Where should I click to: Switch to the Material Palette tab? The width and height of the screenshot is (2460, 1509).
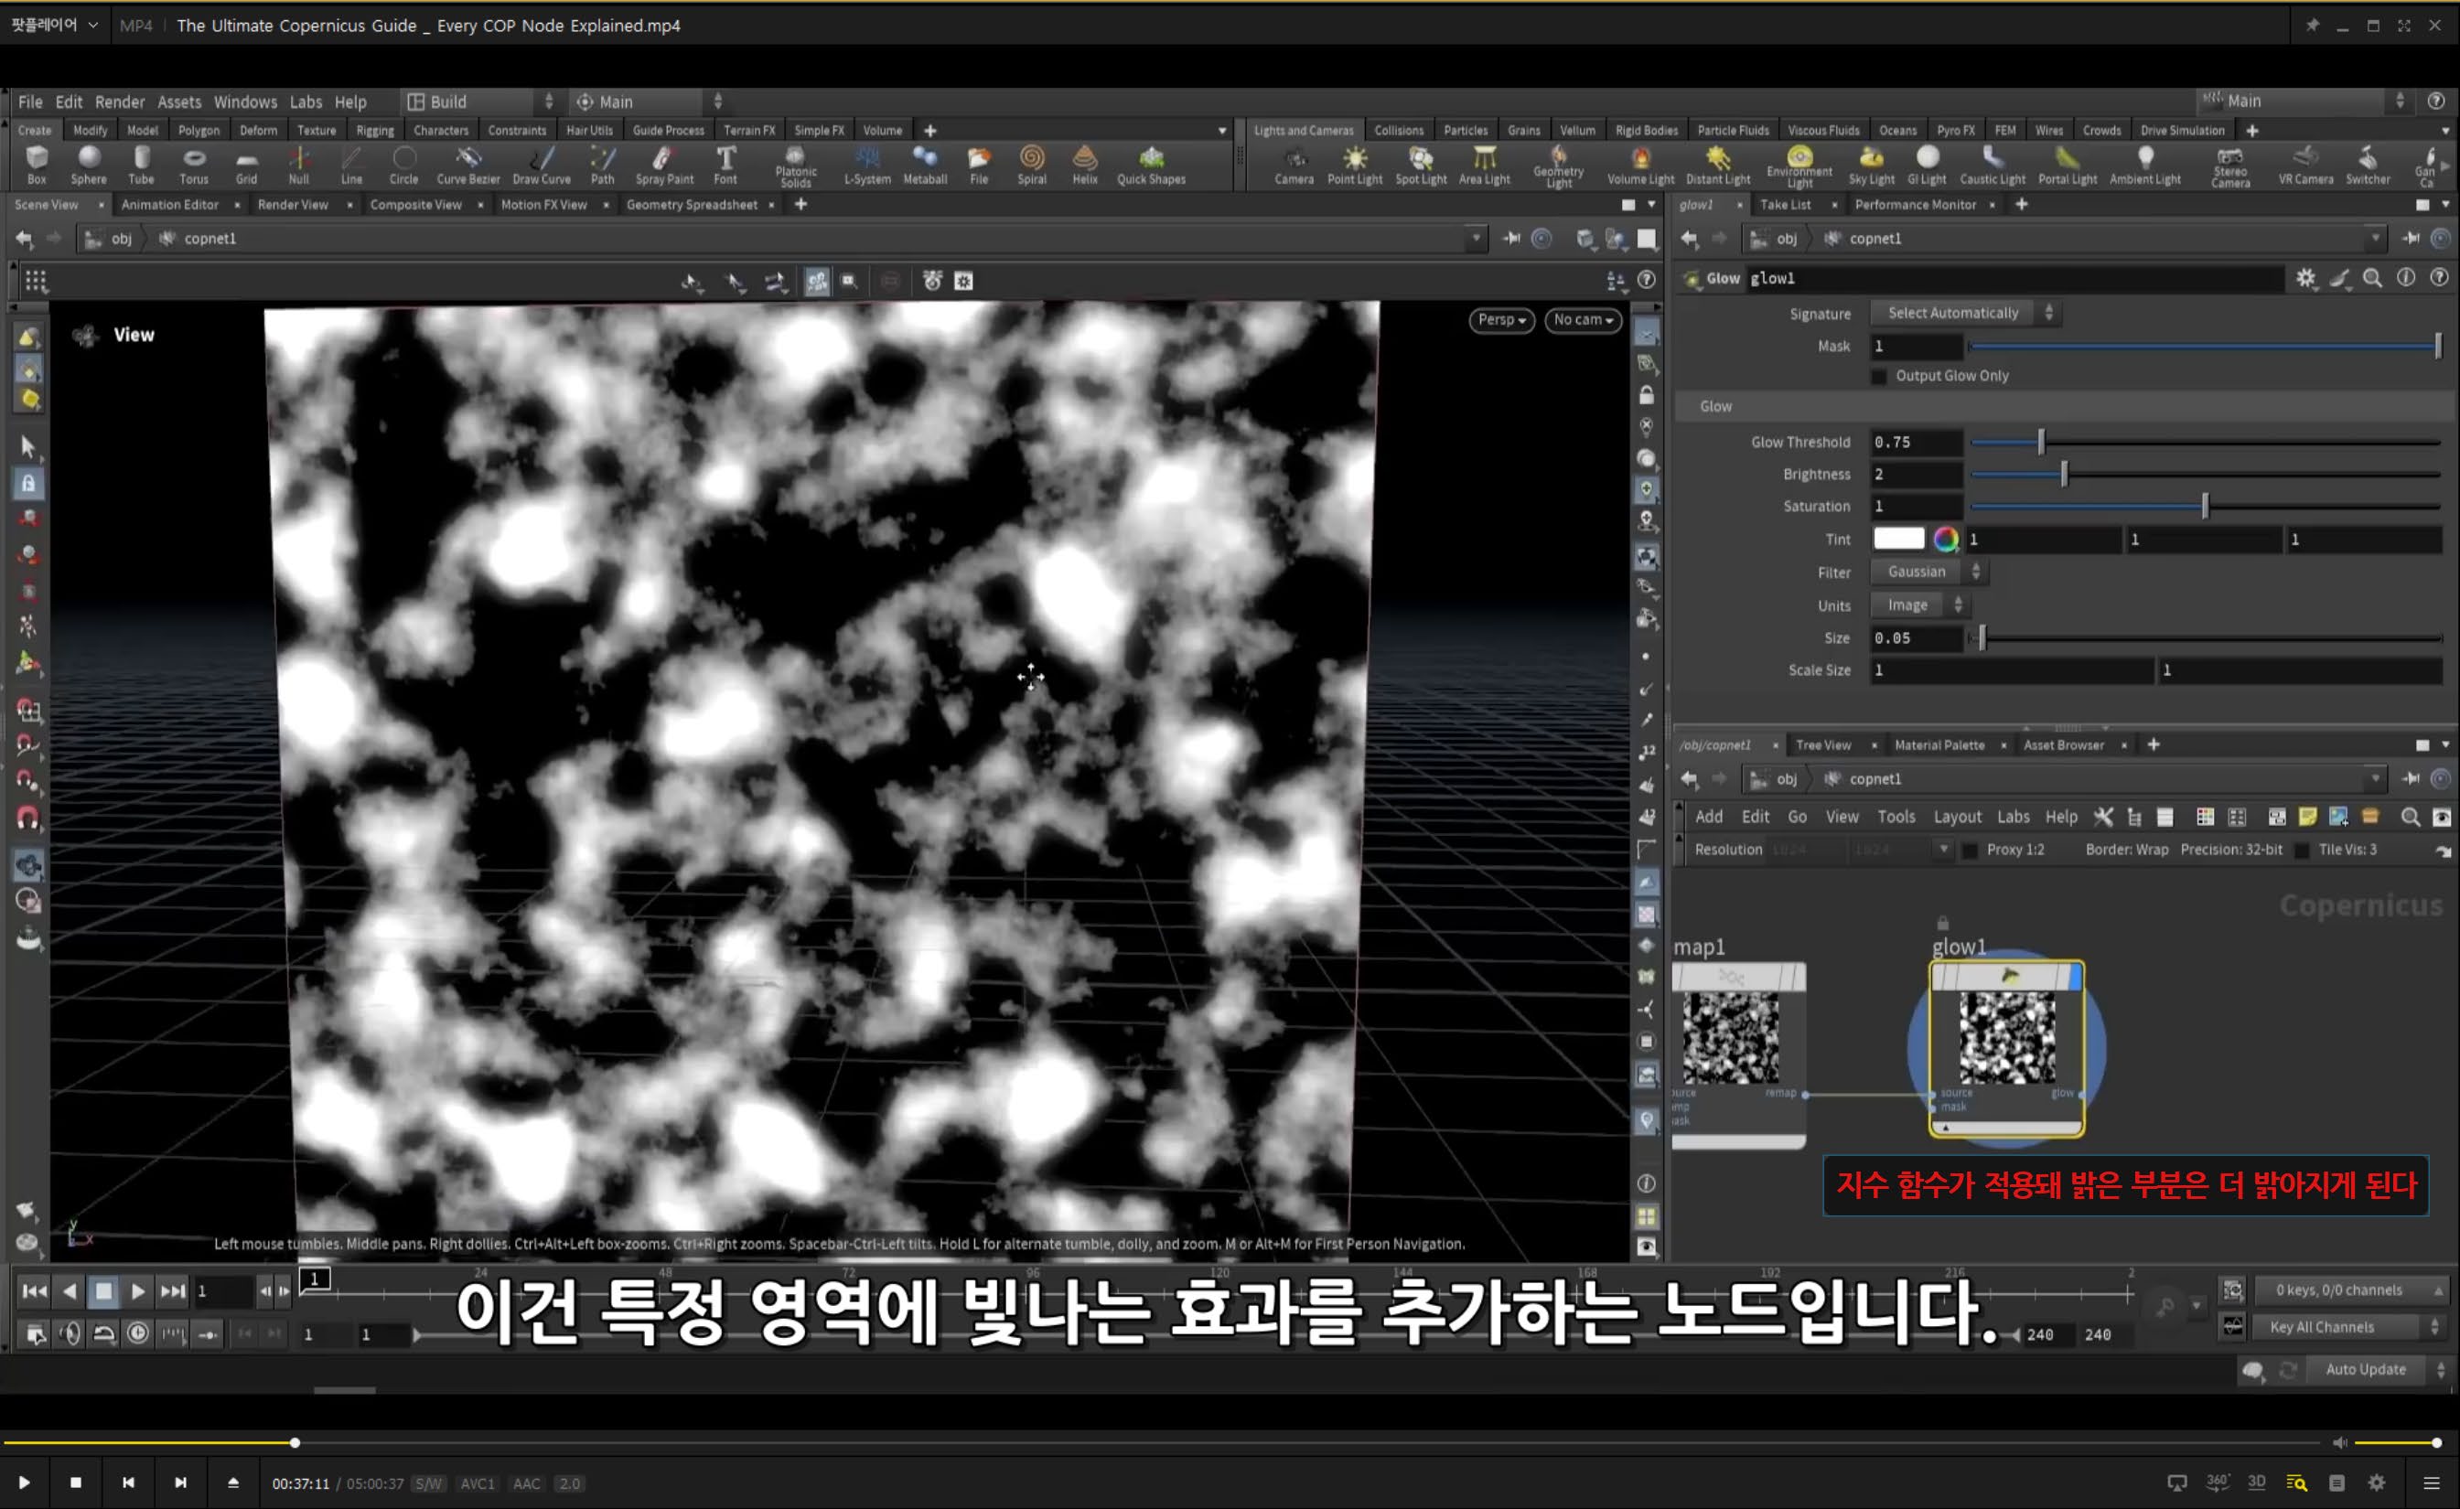1939,744
